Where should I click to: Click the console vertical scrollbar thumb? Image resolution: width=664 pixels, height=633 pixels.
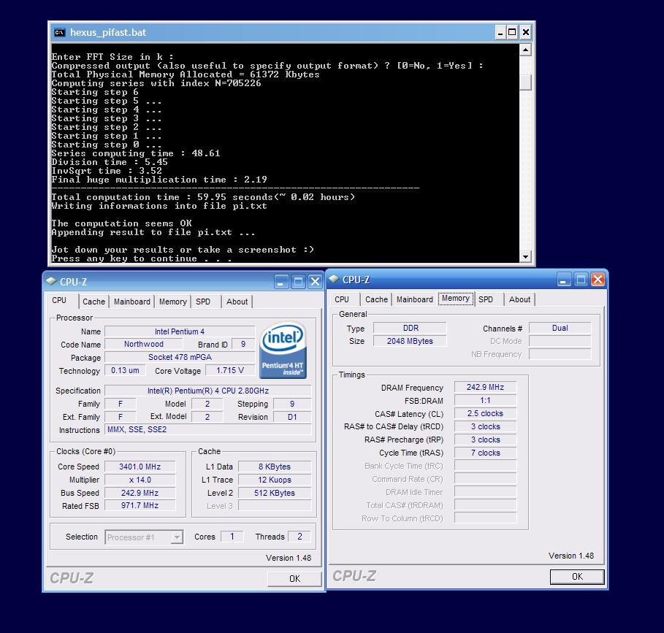tap(525, 82)
